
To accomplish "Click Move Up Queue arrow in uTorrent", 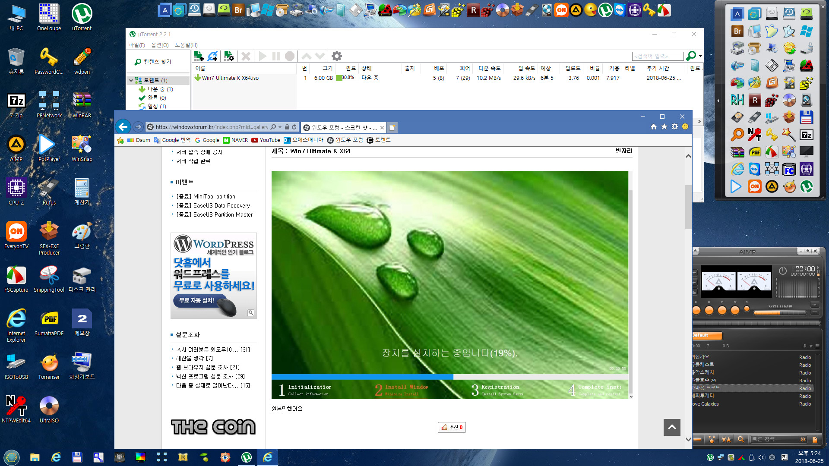I will (306, 56).
